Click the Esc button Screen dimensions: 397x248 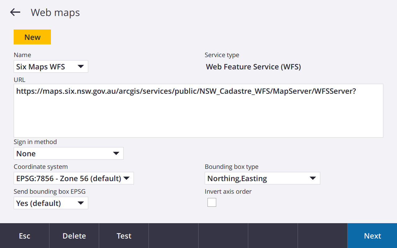(x=25, y=236)
